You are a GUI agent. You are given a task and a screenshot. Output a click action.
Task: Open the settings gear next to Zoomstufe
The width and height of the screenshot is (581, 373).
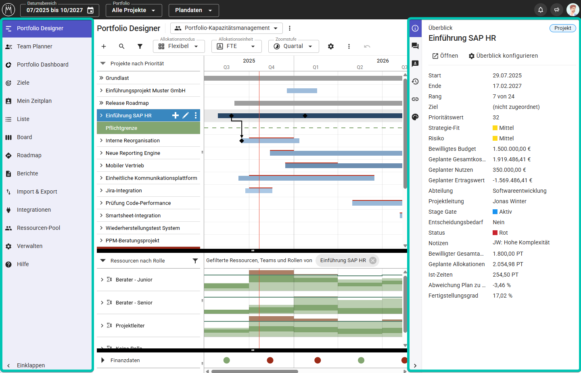coord(331,46)
